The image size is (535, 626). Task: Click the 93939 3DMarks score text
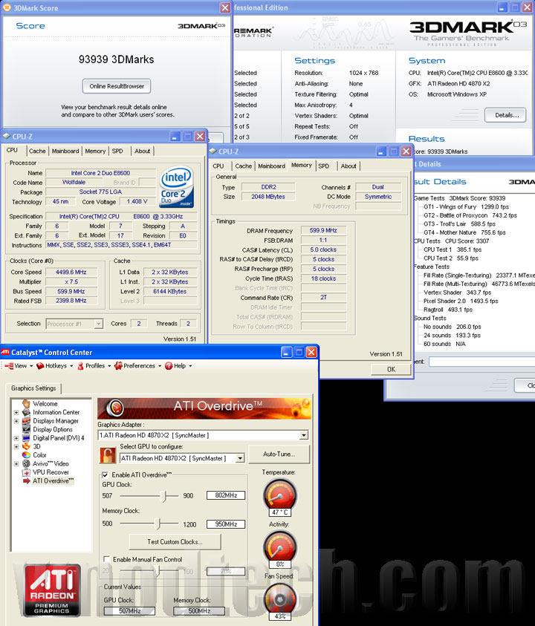pos(116,59)
